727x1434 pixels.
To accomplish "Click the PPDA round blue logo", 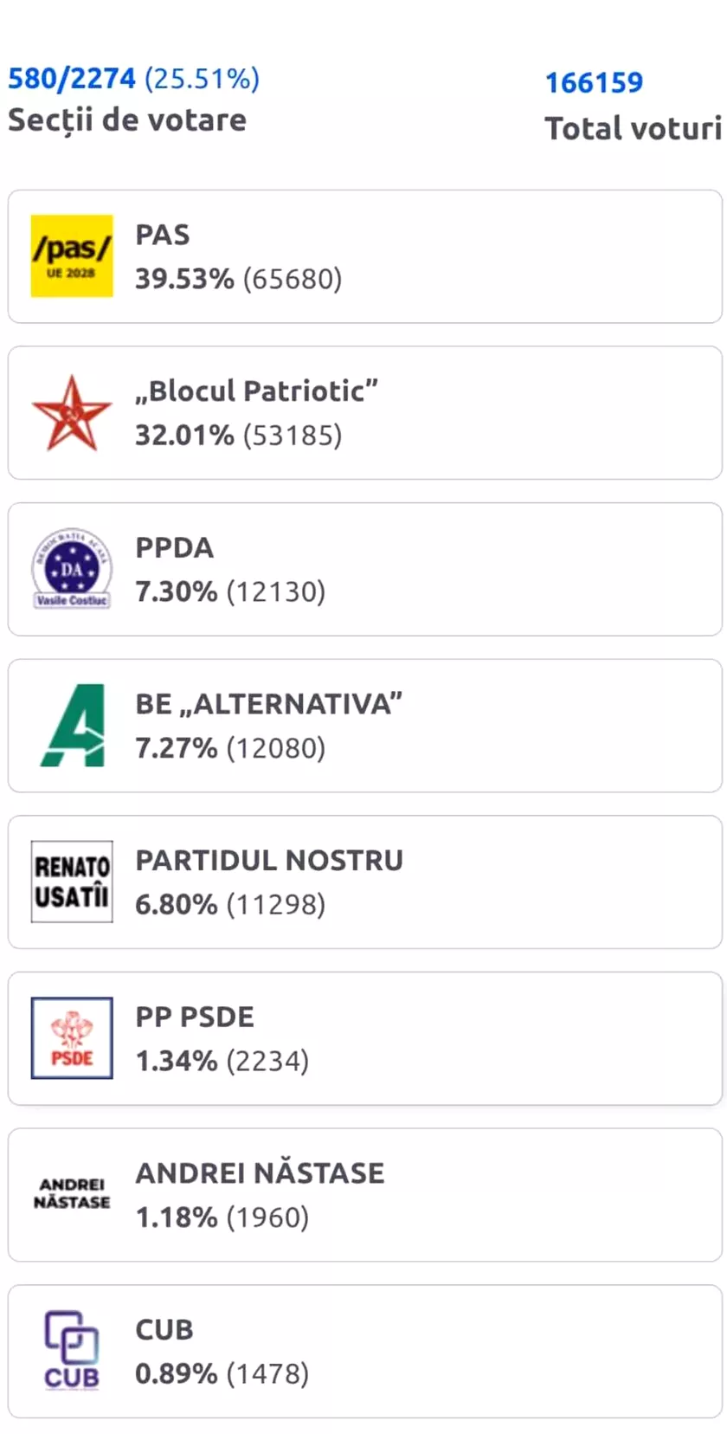I will (72, 569).
